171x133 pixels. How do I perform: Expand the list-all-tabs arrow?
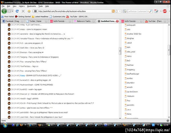(x=169, y=21)
